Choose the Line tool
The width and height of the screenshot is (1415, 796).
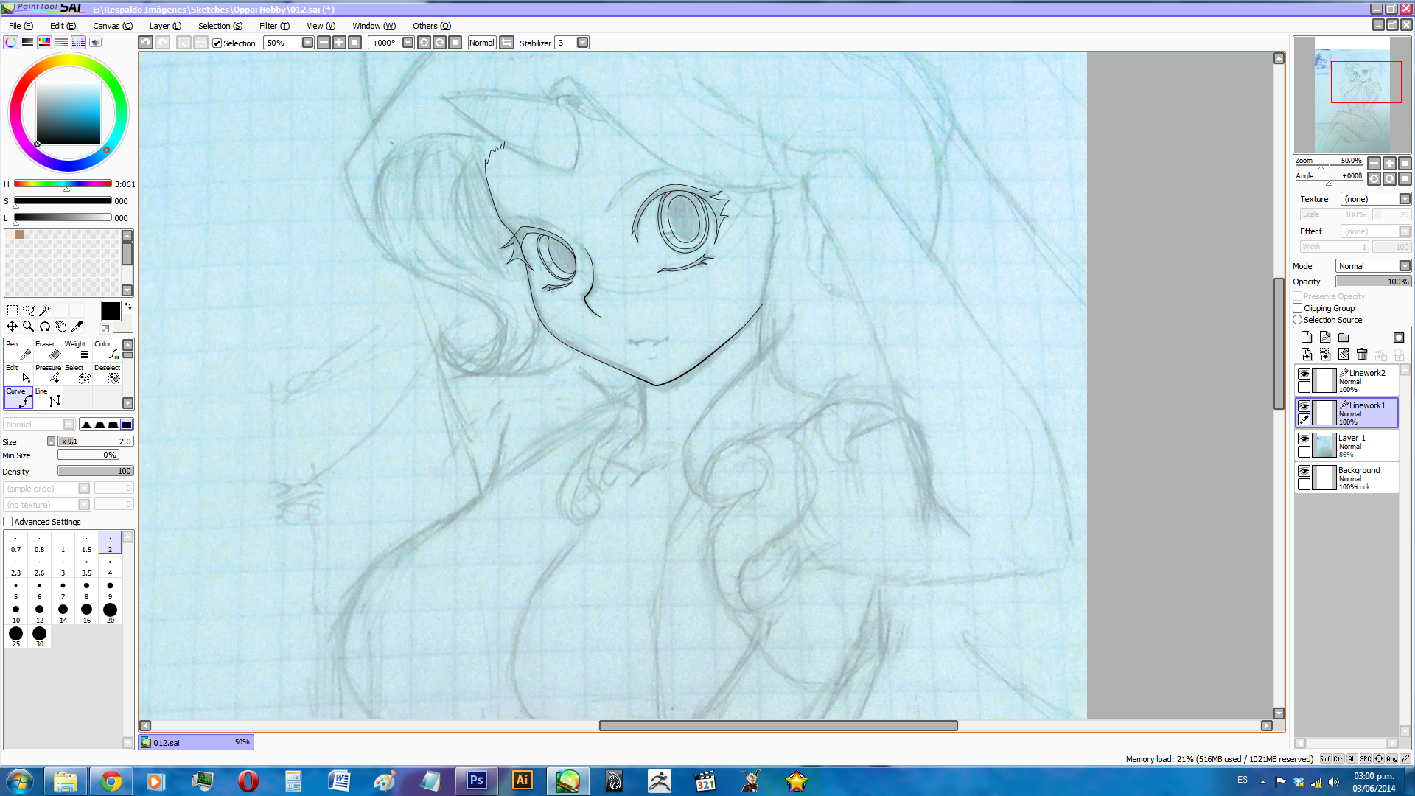(x=49, y=398)
